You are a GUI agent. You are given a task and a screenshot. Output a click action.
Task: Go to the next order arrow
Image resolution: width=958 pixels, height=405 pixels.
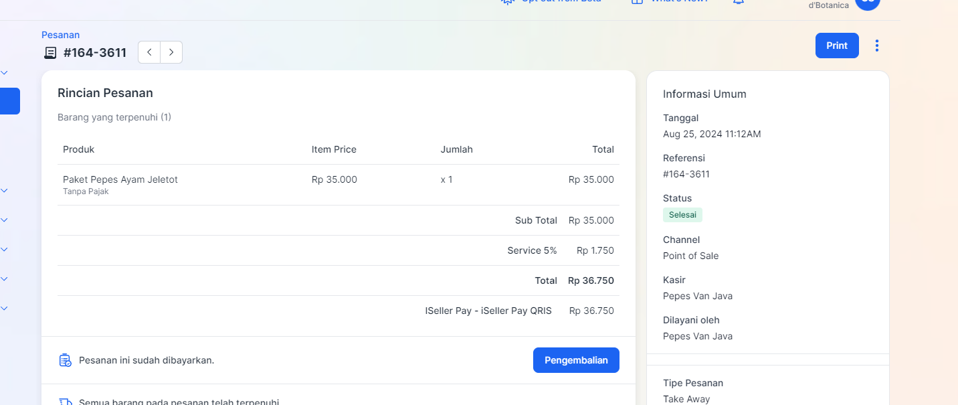tap(171, 52)
